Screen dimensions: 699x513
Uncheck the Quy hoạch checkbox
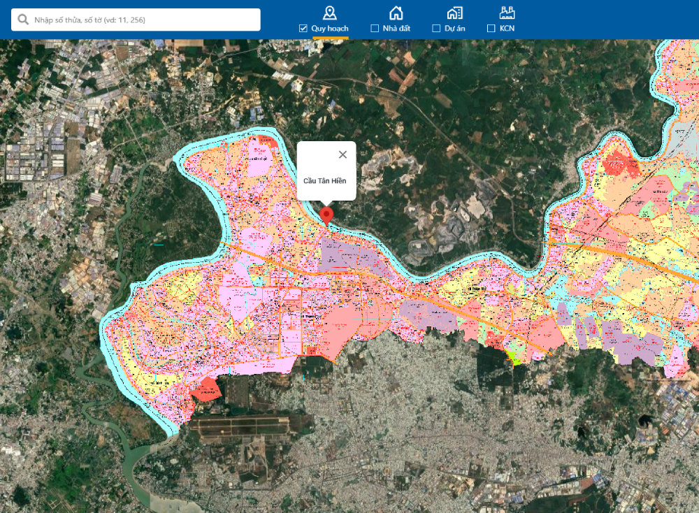click(303, 29)
